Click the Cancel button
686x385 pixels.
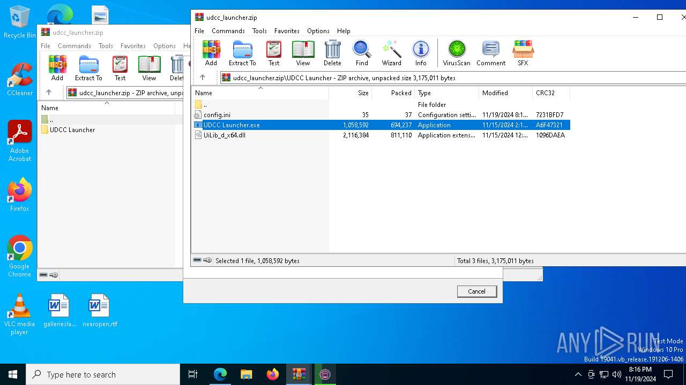tap(477, 291)
